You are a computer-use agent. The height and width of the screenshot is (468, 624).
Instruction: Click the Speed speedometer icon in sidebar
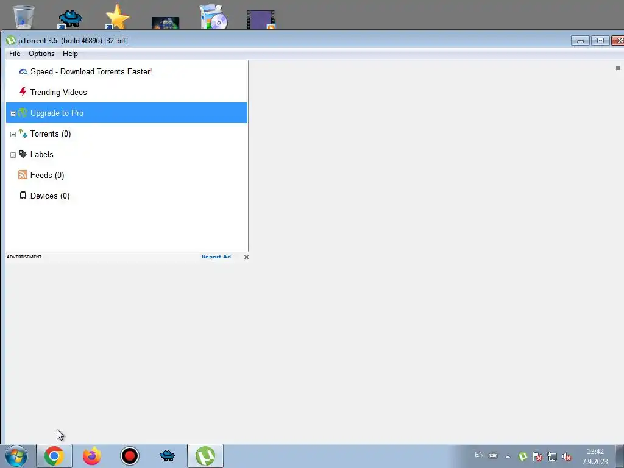tap(23, 72)
